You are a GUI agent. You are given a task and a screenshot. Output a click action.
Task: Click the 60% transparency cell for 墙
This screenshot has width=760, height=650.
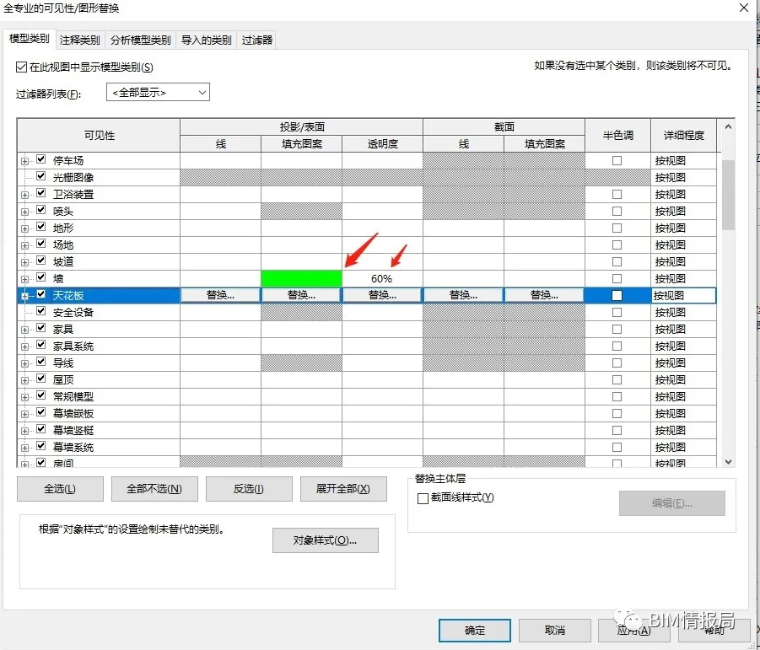[x=380, y=278]
